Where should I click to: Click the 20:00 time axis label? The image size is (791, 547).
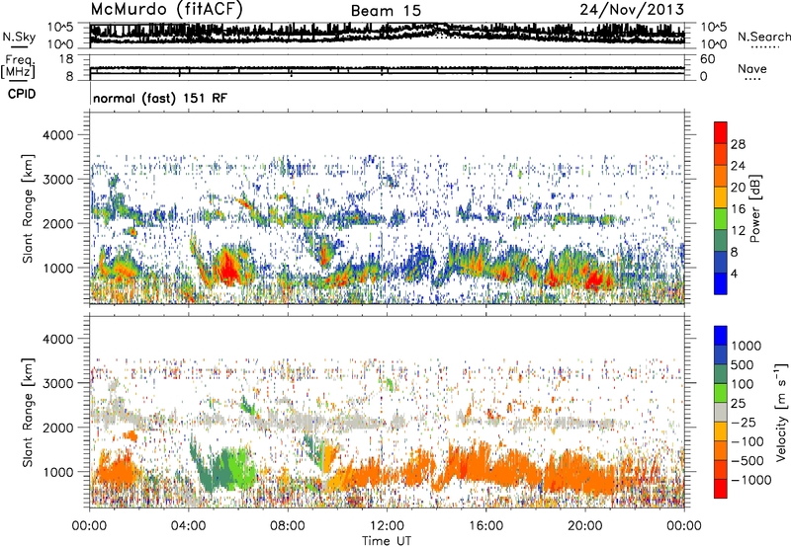[584, 526]
